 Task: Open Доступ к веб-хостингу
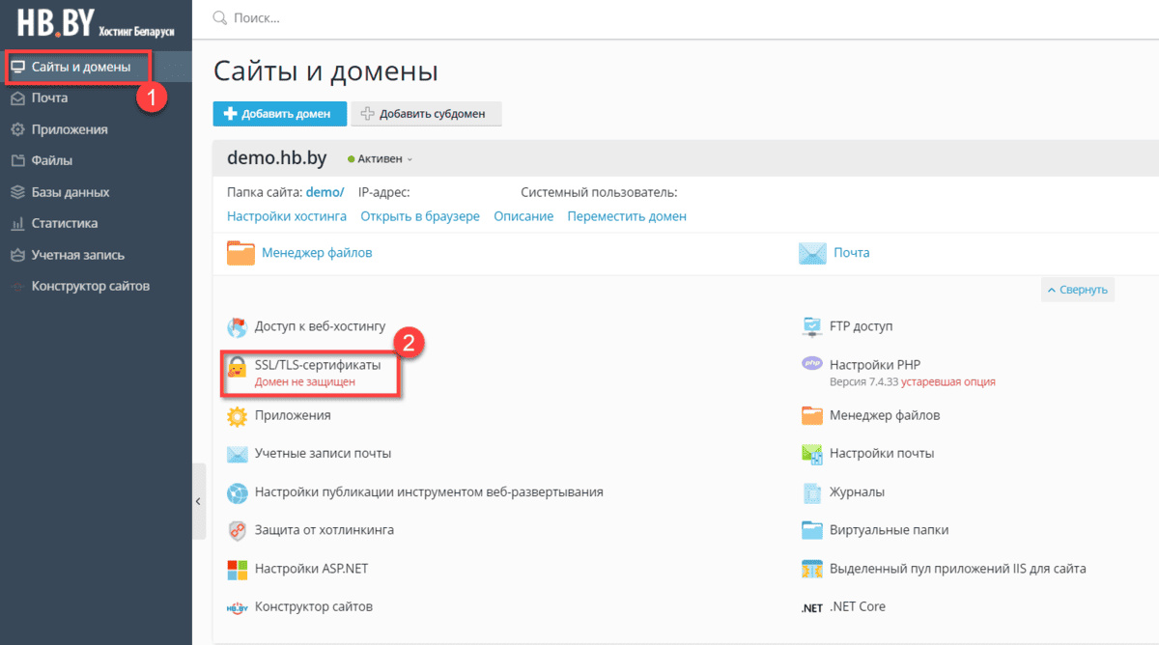pos(319,326)
